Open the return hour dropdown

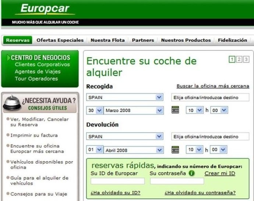(194, 149)
